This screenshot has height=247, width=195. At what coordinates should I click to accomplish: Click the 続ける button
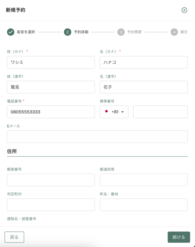pos(179,237)
